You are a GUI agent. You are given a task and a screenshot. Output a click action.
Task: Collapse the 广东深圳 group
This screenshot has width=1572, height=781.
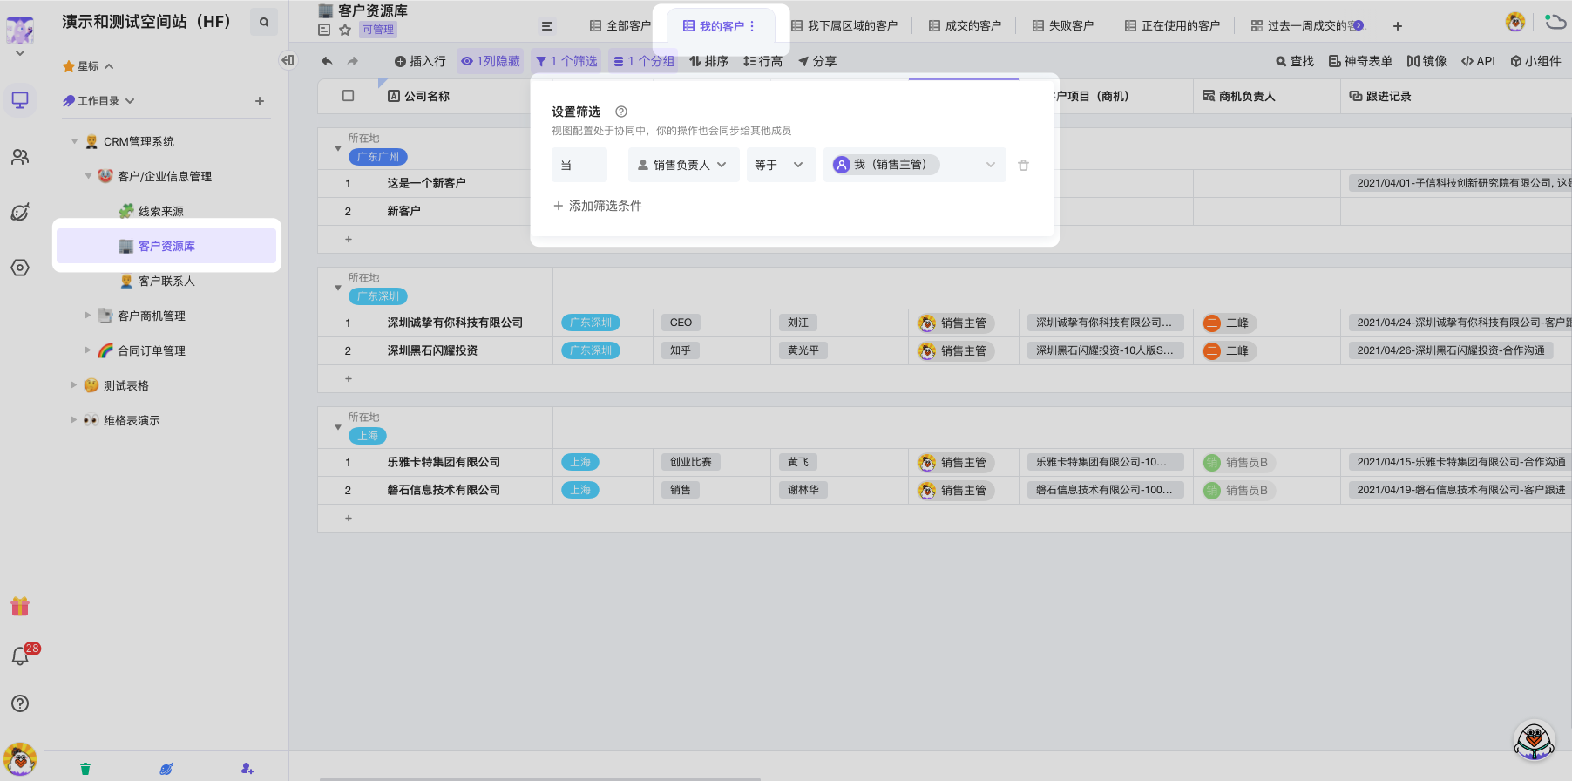[338, 288]
